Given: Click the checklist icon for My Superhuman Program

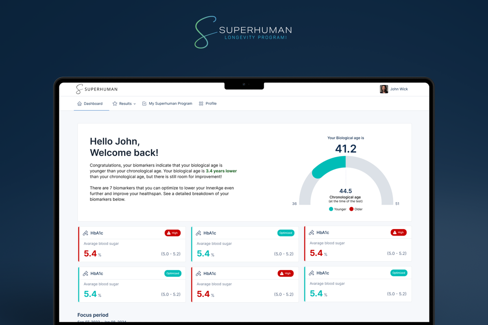Looking at the screenshot, I should coord(144,104).
